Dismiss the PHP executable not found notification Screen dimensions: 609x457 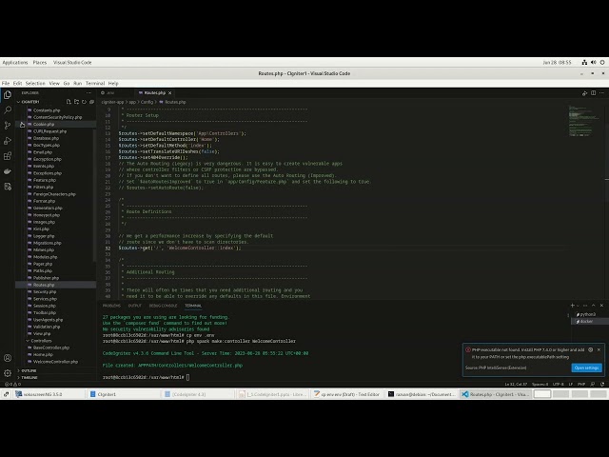click(599, 349)
